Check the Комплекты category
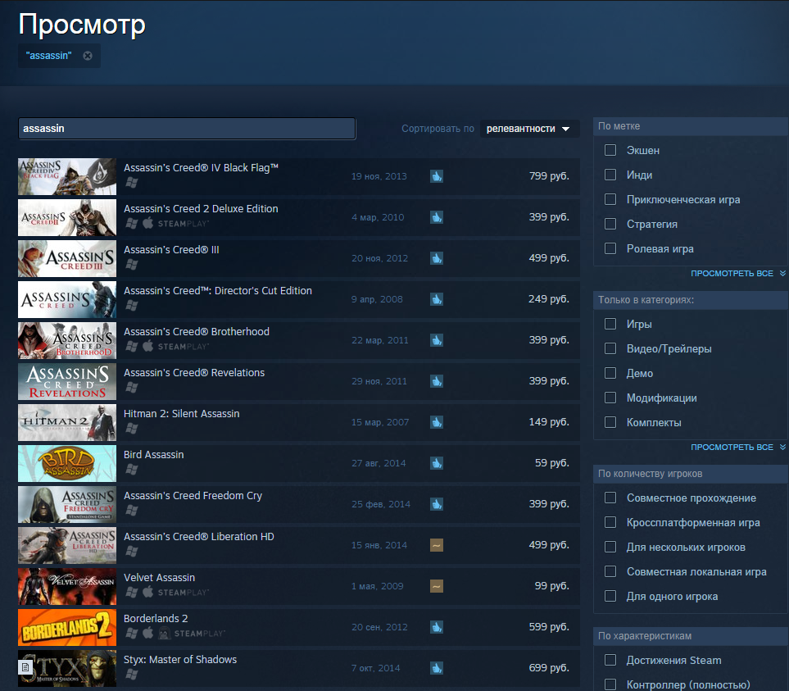The width and height of the screenshot is (789, 691). 610,422
